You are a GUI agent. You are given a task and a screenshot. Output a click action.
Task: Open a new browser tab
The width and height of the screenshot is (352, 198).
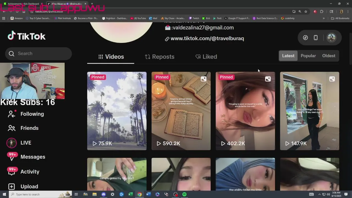(92, 4)
